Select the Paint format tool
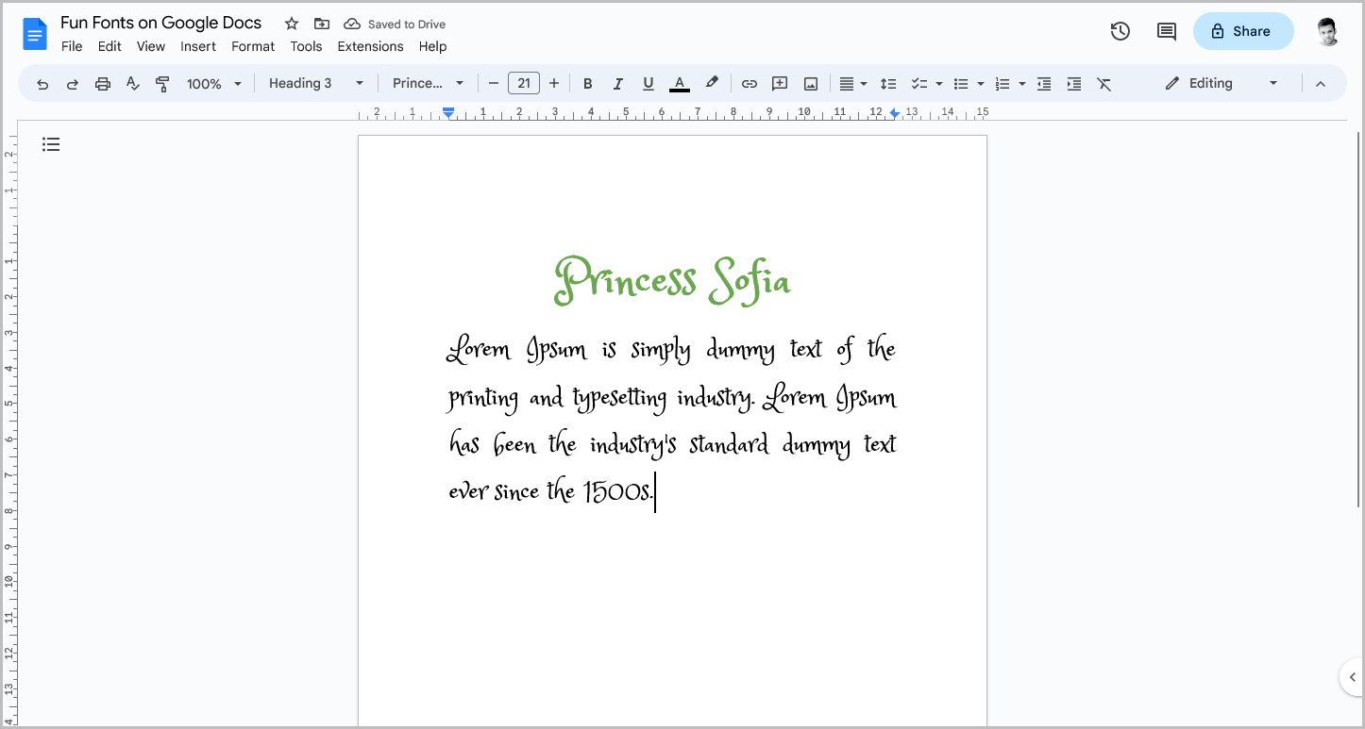 pyautogui.click(x=162, y=83)
